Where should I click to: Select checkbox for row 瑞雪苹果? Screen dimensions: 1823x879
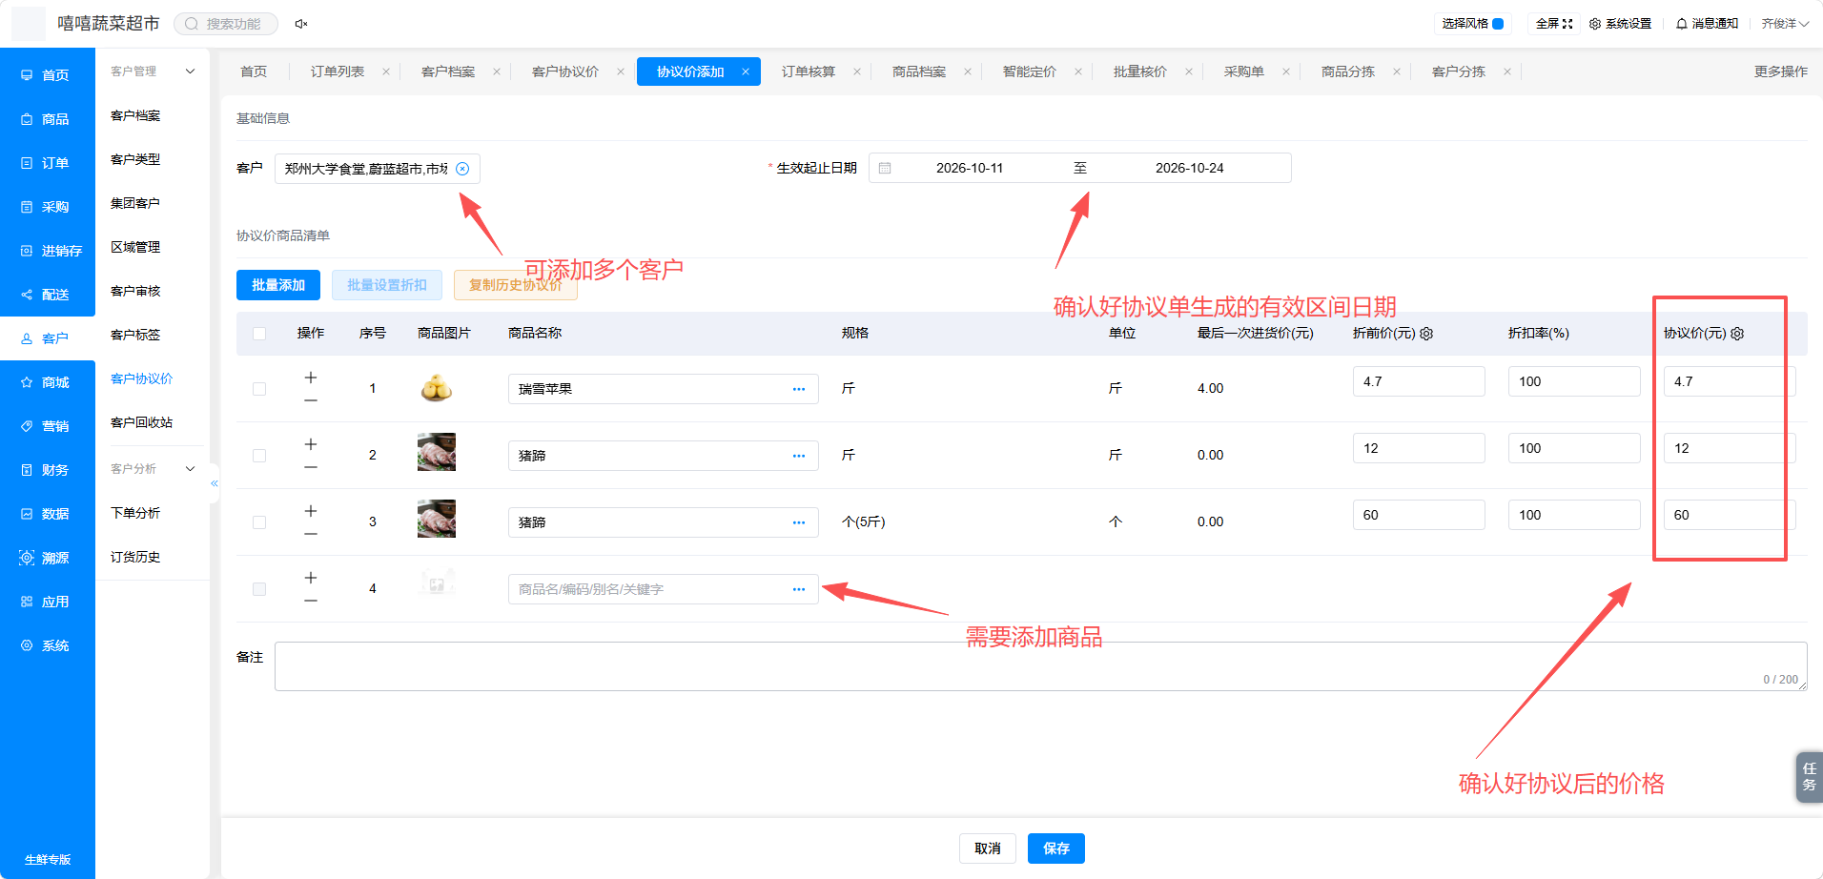click(x=259, y=389)
